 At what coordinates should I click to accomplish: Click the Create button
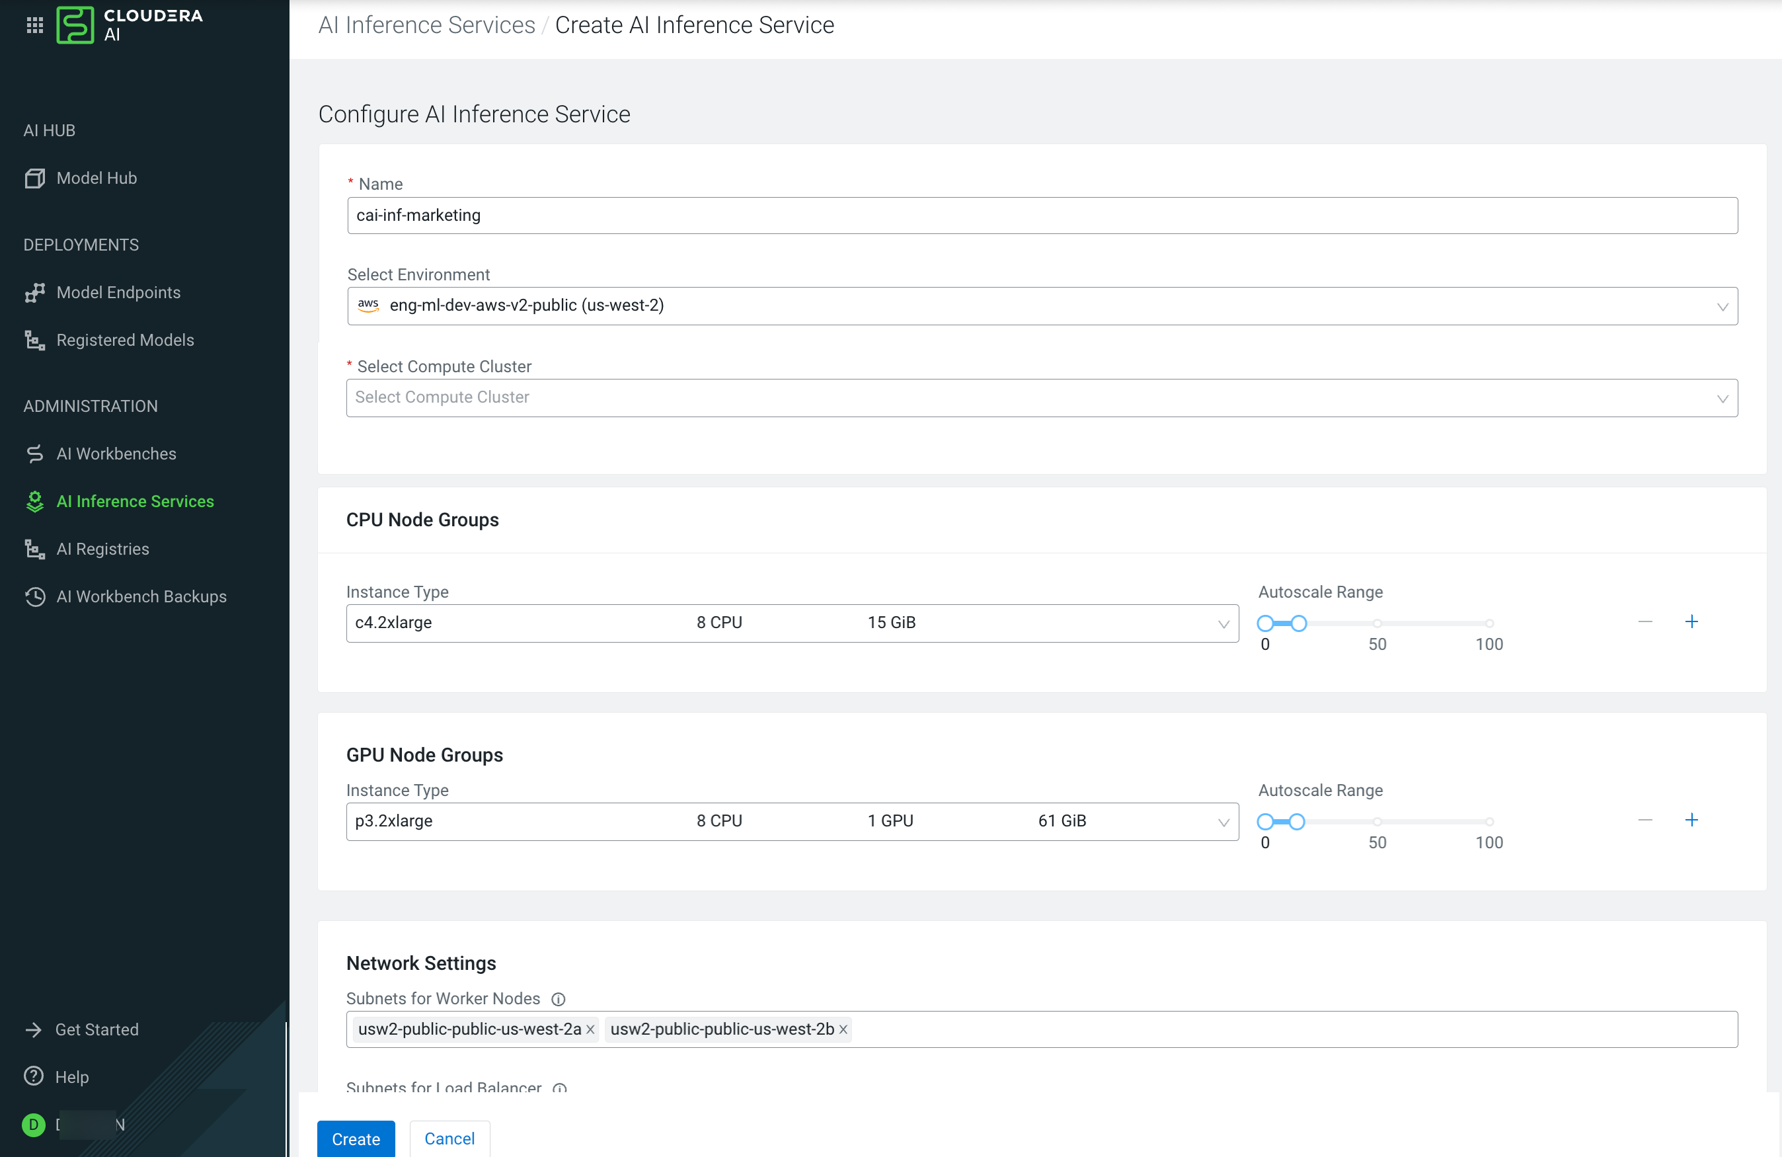pyautogui.click(x=356, y=1138)
